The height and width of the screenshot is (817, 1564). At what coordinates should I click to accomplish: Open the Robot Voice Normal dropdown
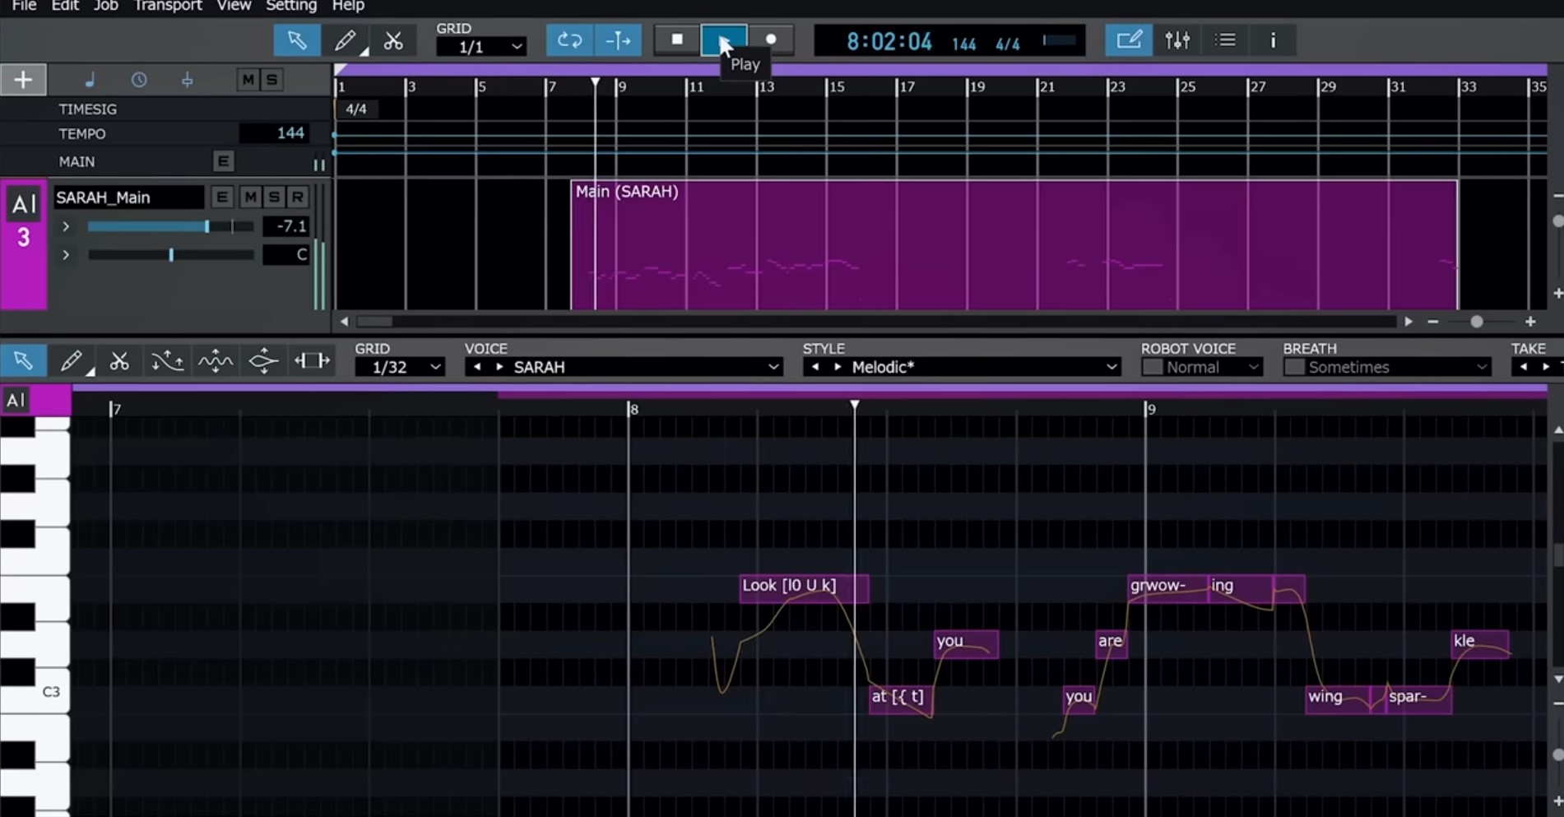(1213, 367)
